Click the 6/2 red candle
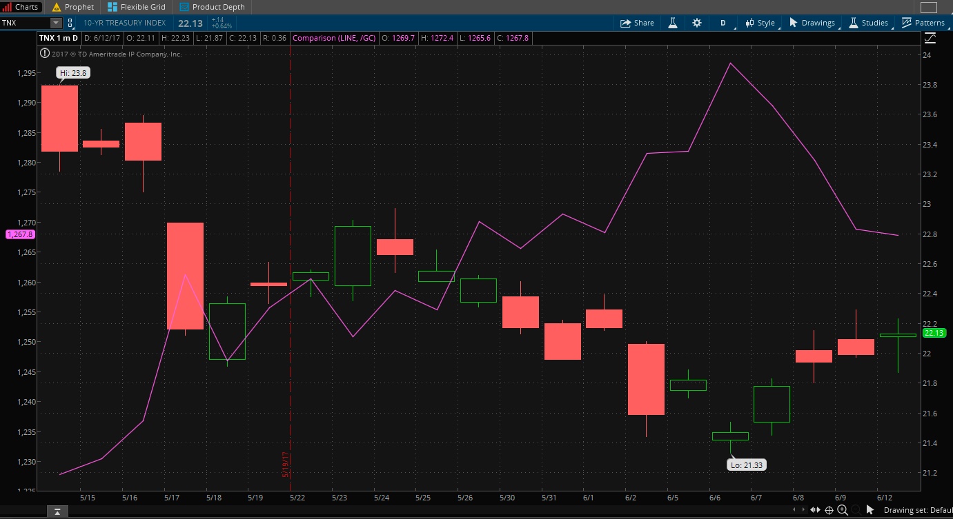Screen dimensions: 953x519 [647, 379]
